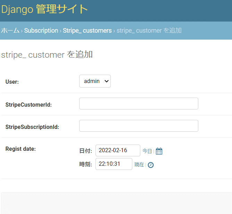Click the StripeSubscriptionId: label
The image size is (232, 214).
click(x=32, y=127)
